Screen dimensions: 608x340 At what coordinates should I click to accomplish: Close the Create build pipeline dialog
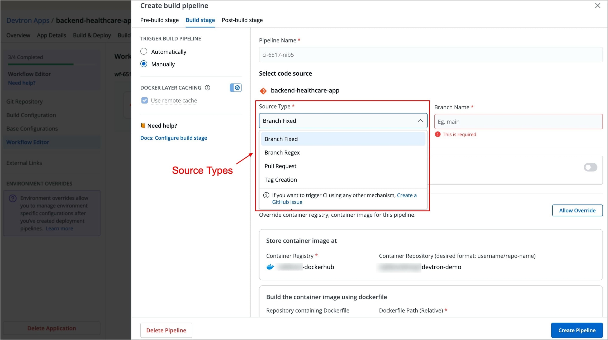[598, 6]
